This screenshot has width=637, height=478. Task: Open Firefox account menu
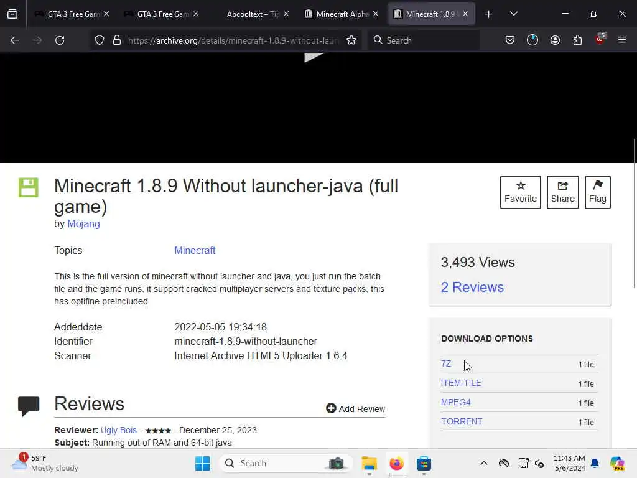pyautogui.click(x=555, y=40)
